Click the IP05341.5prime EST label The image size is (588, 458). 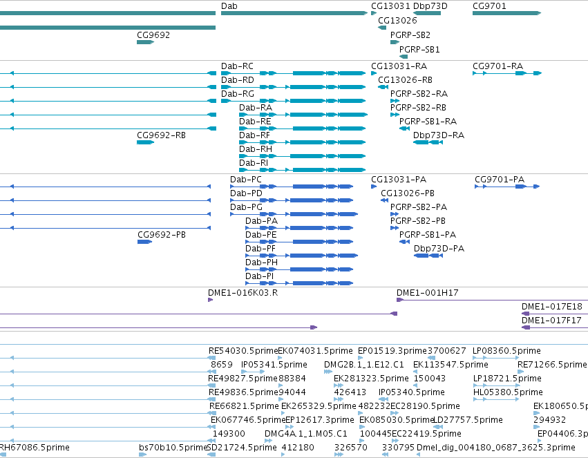[x=274, y=365]
